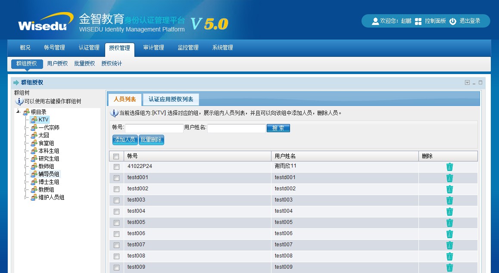Open control panel grid icon in header
Viewport: 499px width, 273px height.
coord(418,21)
